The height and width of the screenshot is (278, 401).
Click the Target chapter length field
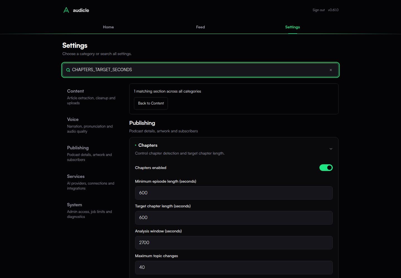[x=234, y=218]
